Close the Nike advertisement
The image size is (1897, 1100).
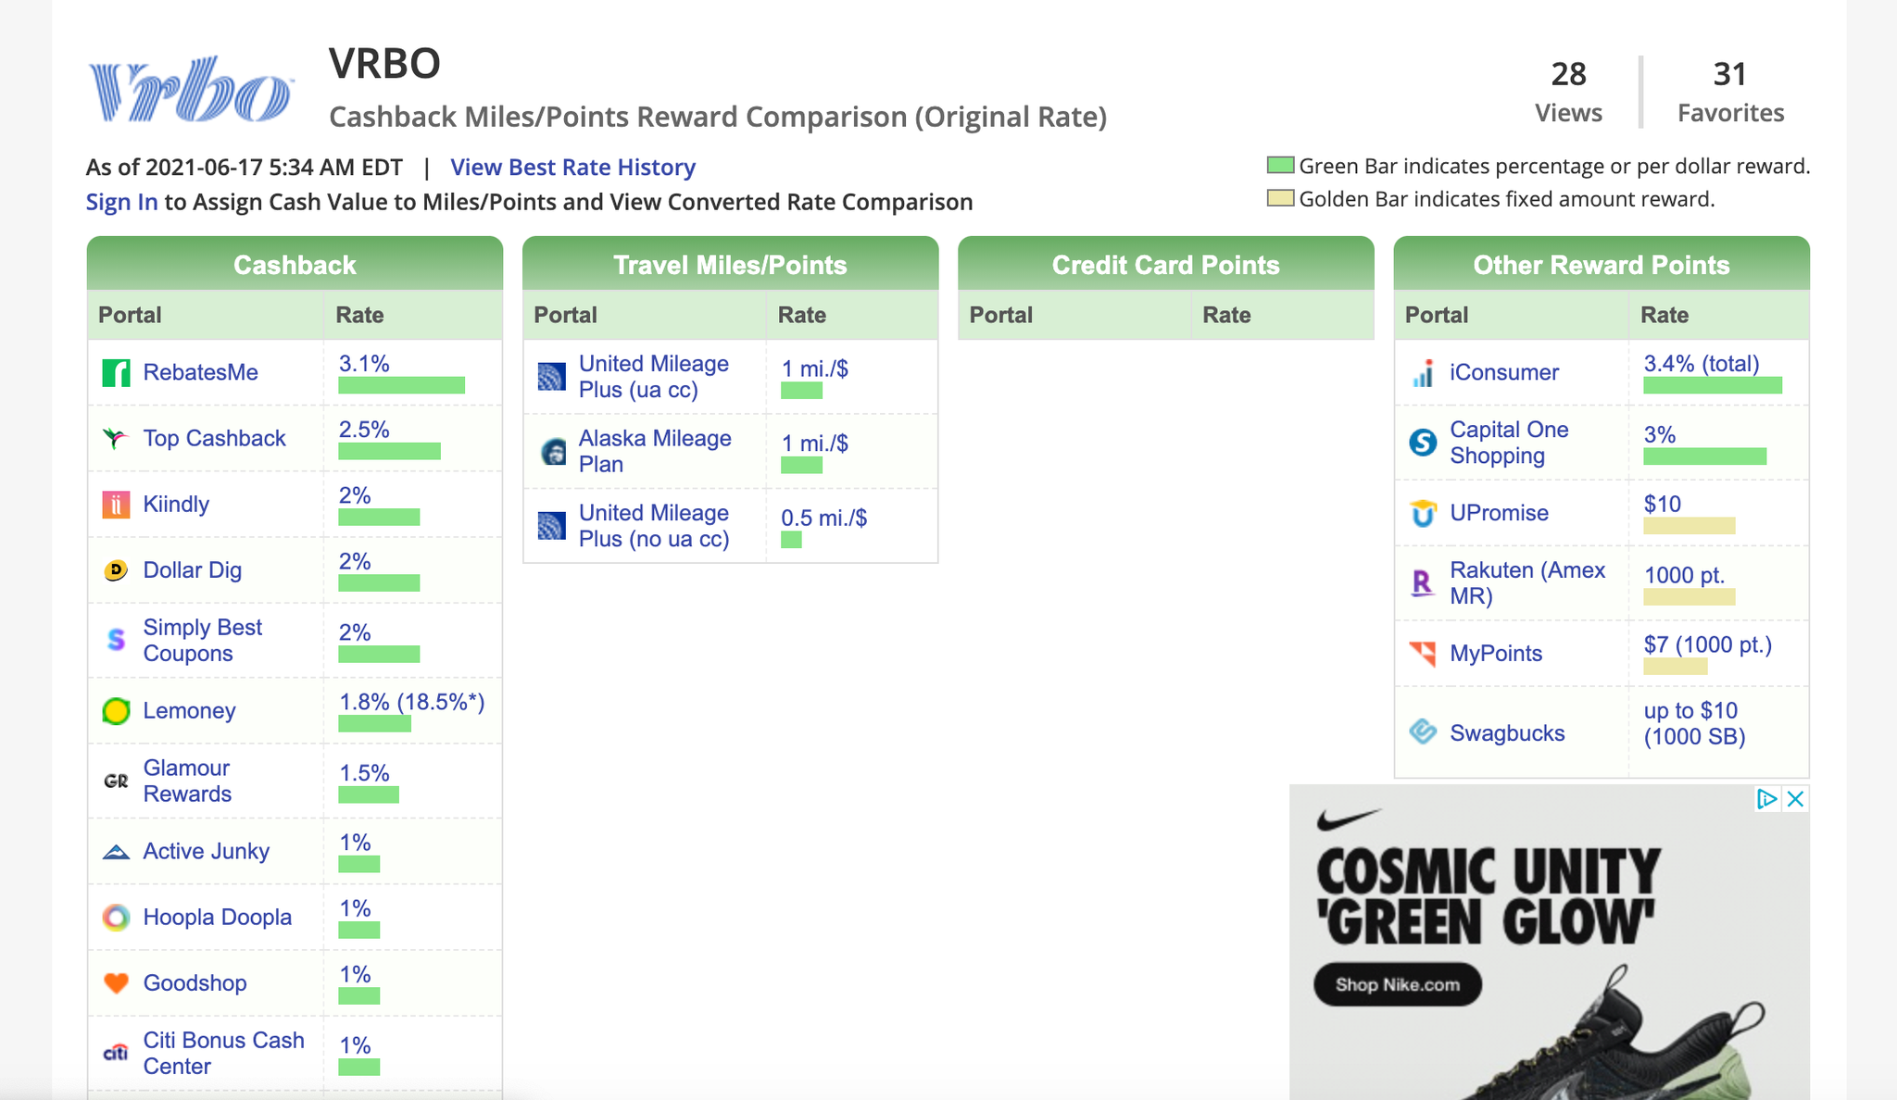1795,798
